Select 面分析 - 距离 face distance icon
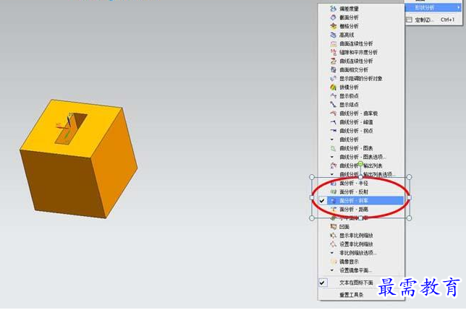This screenshot has height=310, width=466. point(333,210)
